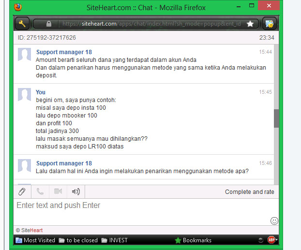Open the SiteHeart copyright link
This screenshot has width=301, height=250.
click(x=29, y=230)
